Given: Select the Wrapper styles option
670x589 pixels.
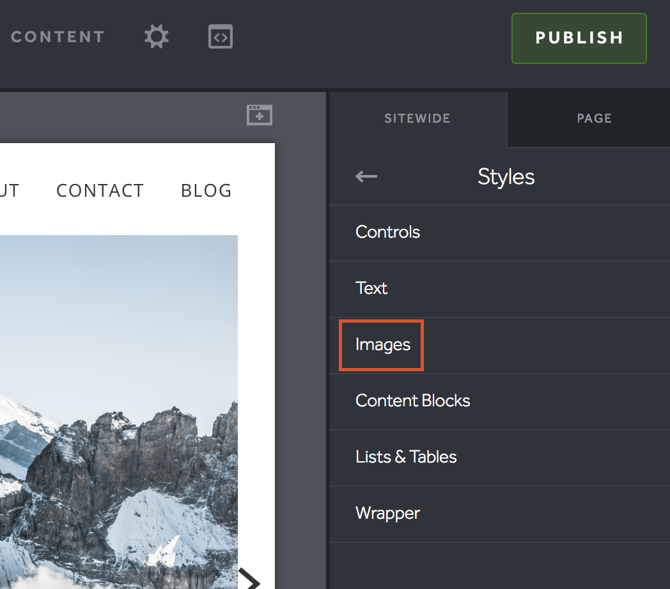Looking at the screenshot, I should [387, 513].
